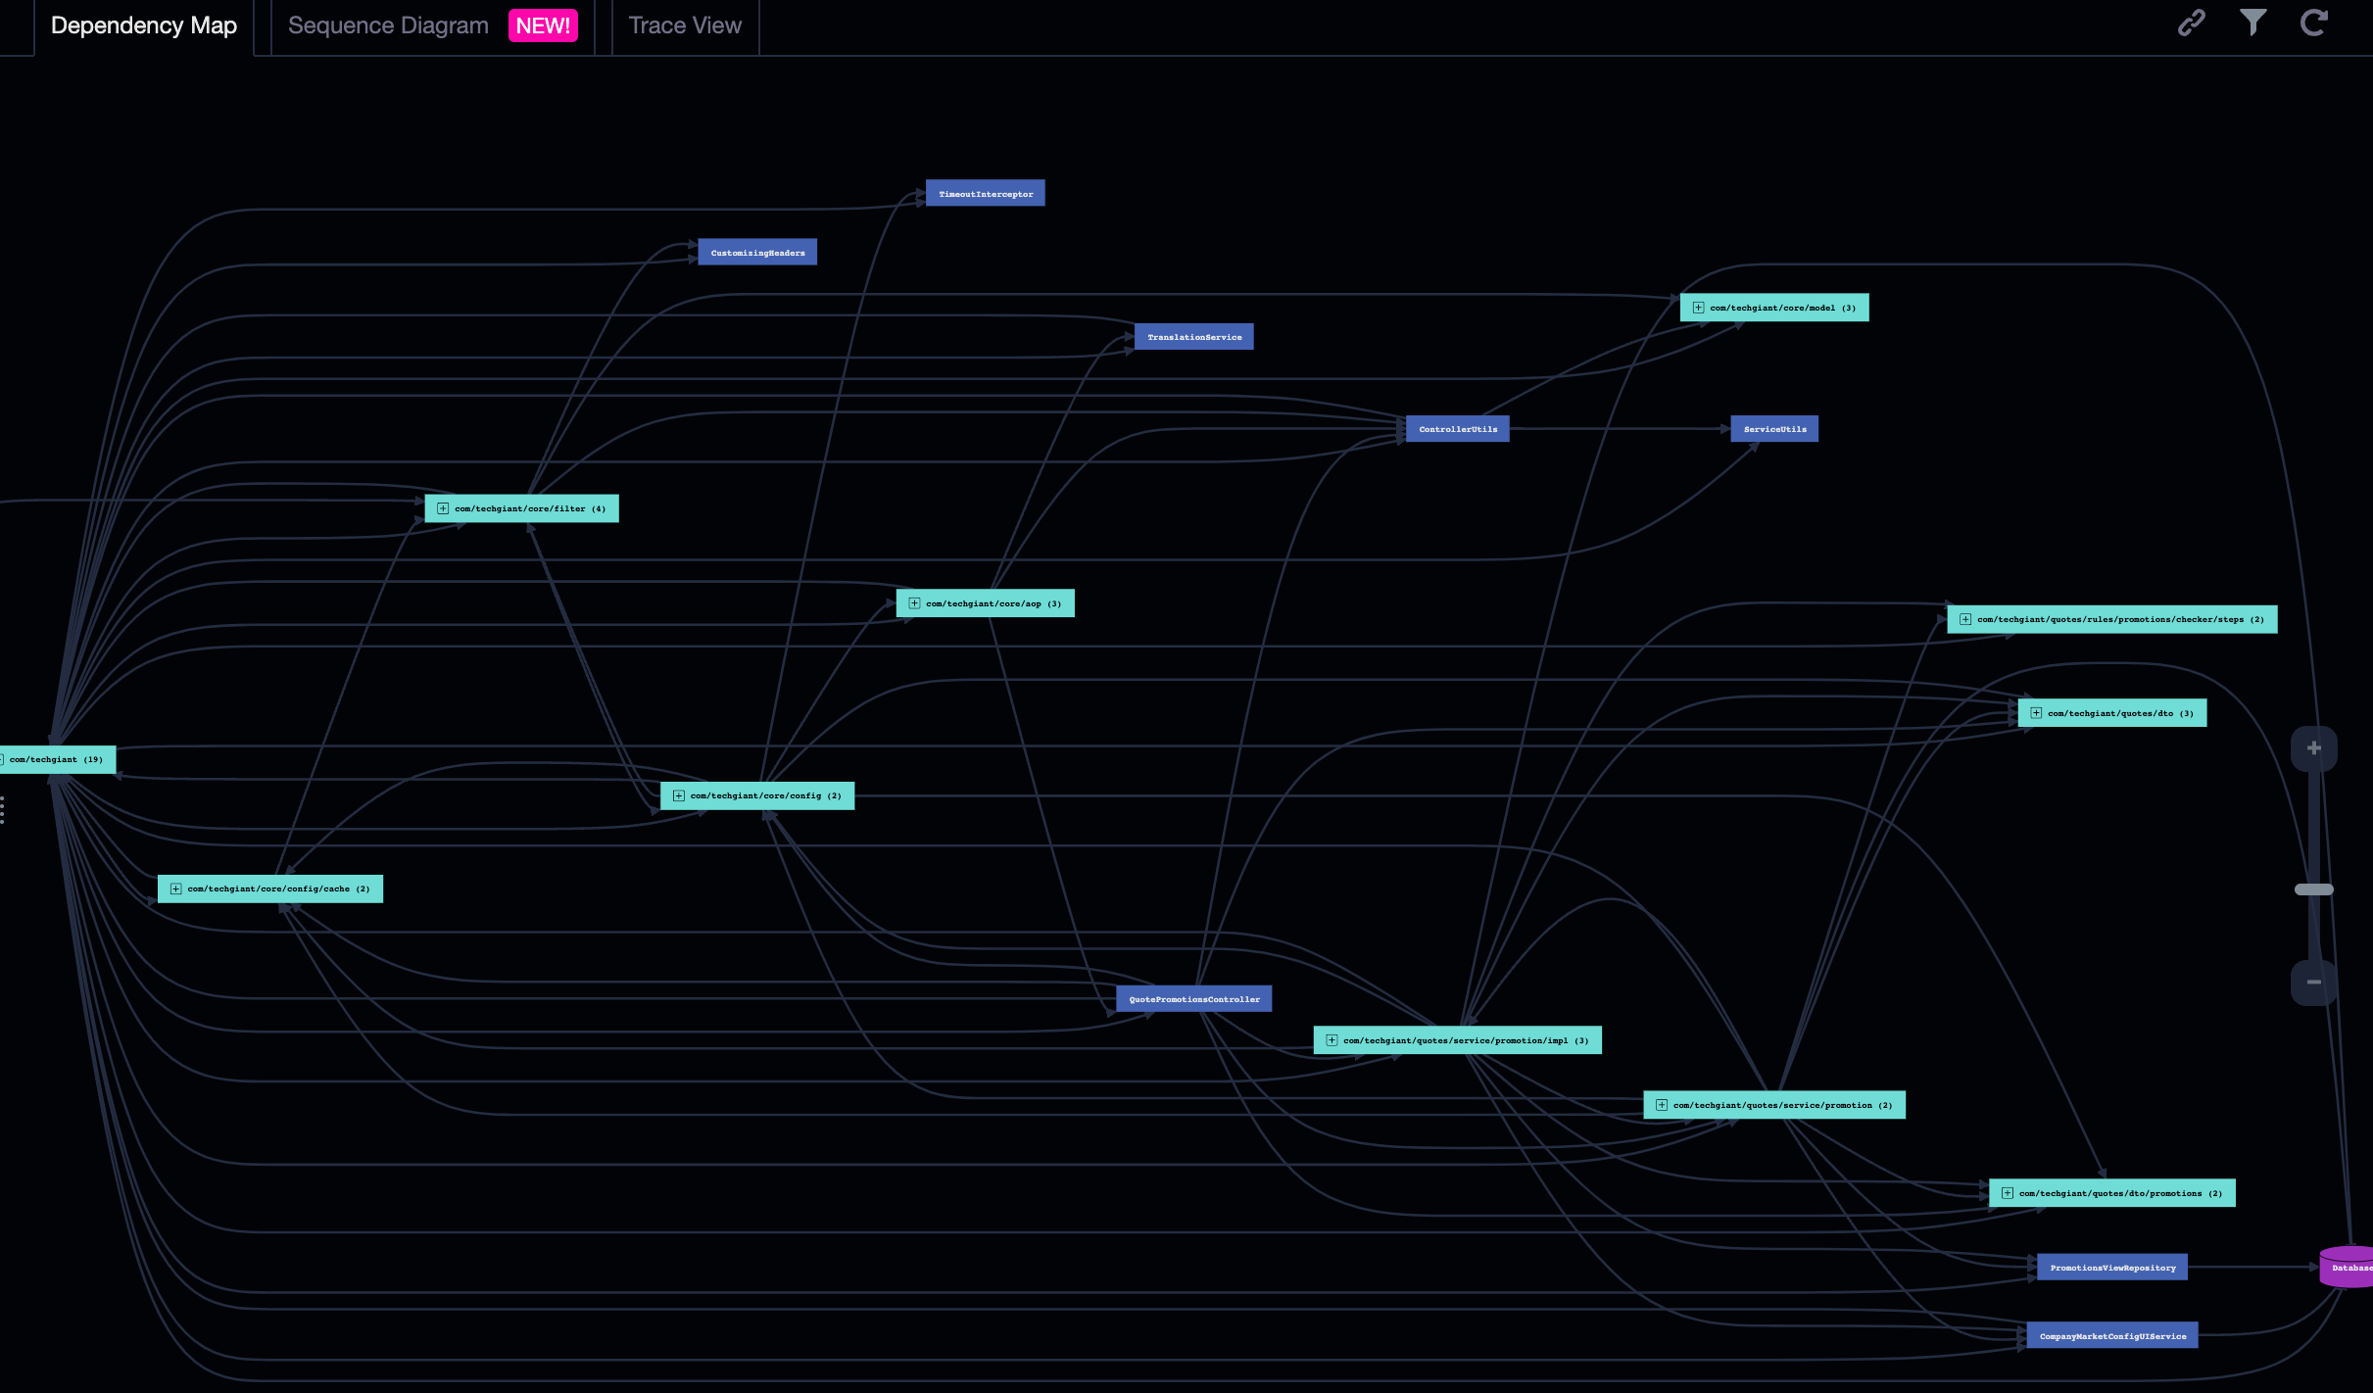2373x1393 pixels.
Task: Click the share link icon in the toolbar
Action: point(2192,22)
